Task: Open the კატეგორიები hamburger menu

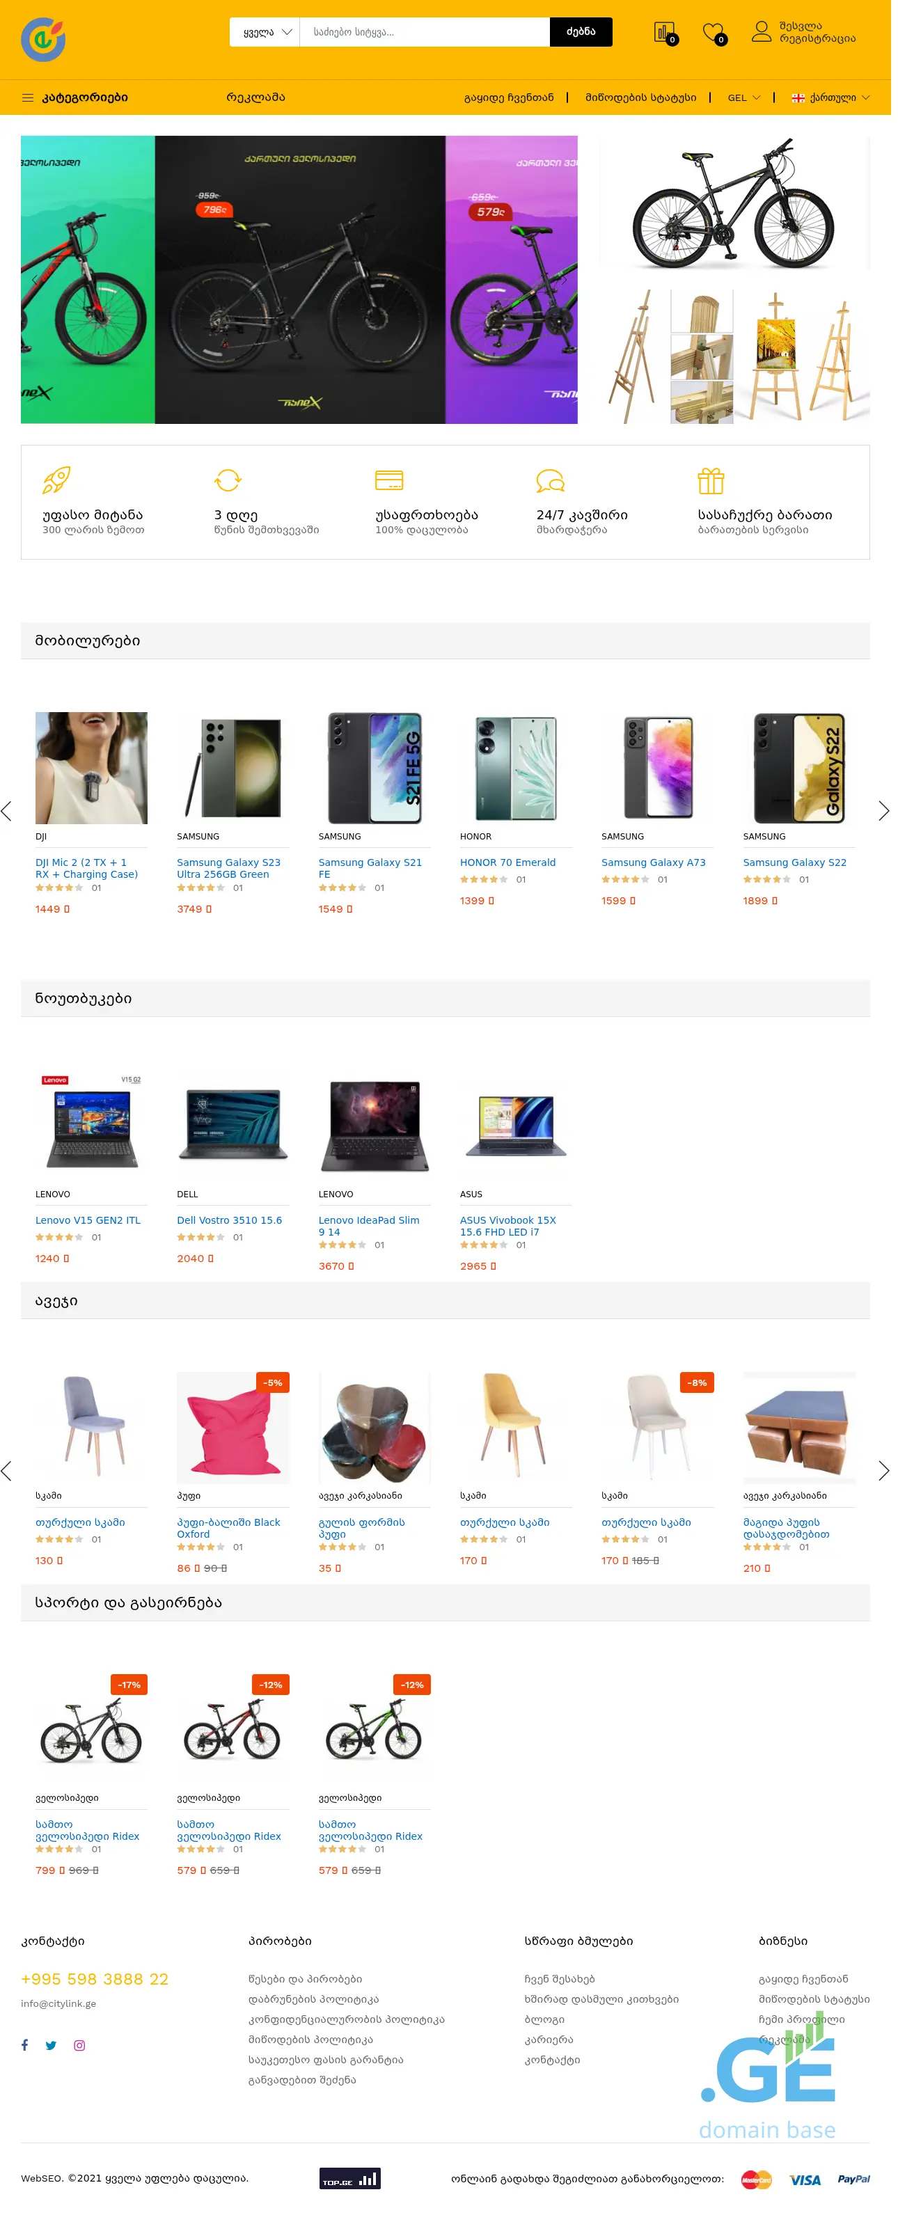Action: (75, 97)
